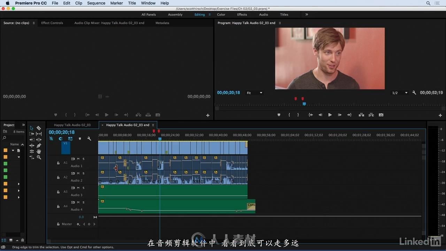Switch to Color workspace
446x251 pixels.
[221, 15]
